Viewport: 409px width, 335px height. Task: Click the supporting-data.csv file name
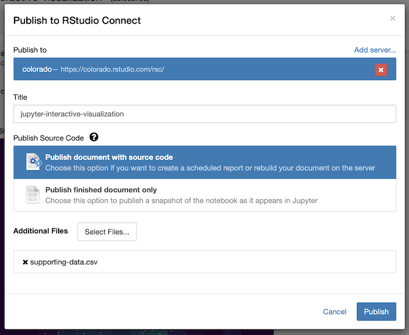pyautogui.click(x=64, y=262)
